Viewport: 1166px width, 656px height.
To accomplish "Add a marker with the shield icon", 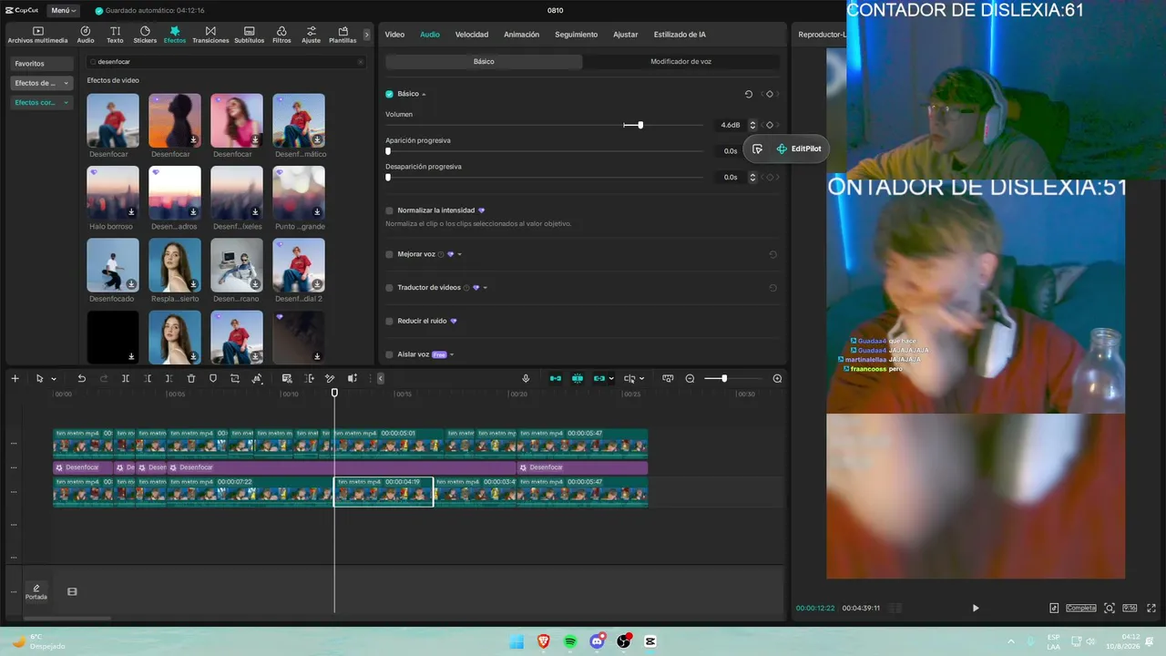I will point(213,378).
